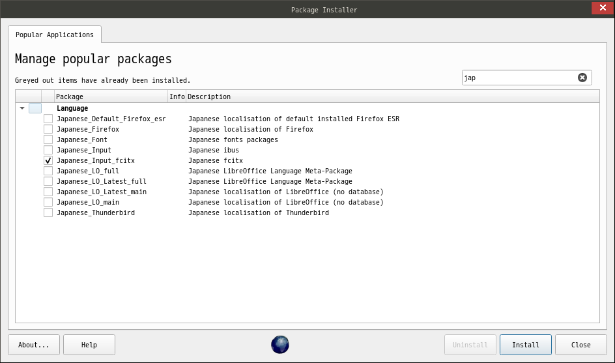The image size is (615, 363).
Task: Click the globe icon at bottom center
Action: click(x=280, y=345)
